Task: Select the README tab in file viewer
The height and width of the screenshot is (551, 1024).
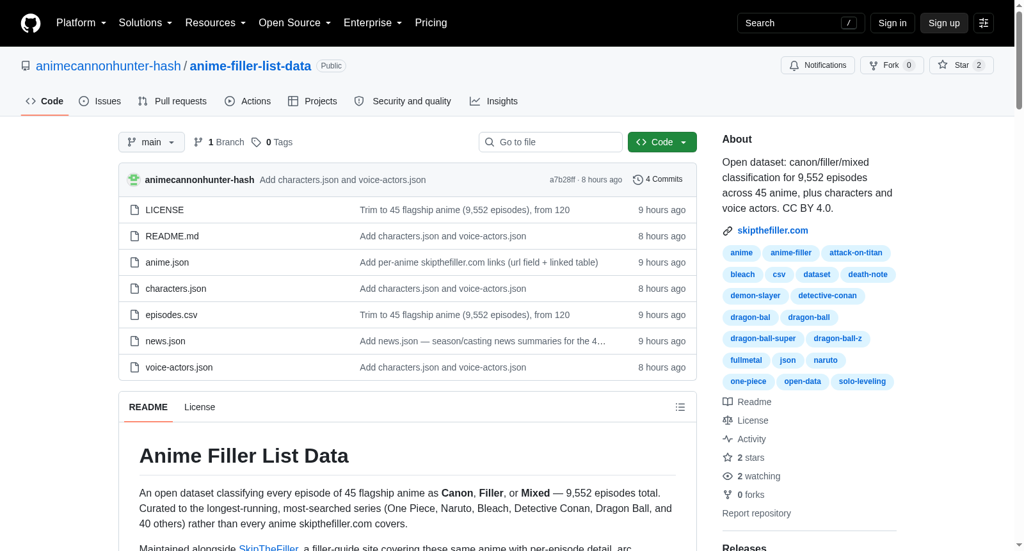Action: [x=148, y=407]
